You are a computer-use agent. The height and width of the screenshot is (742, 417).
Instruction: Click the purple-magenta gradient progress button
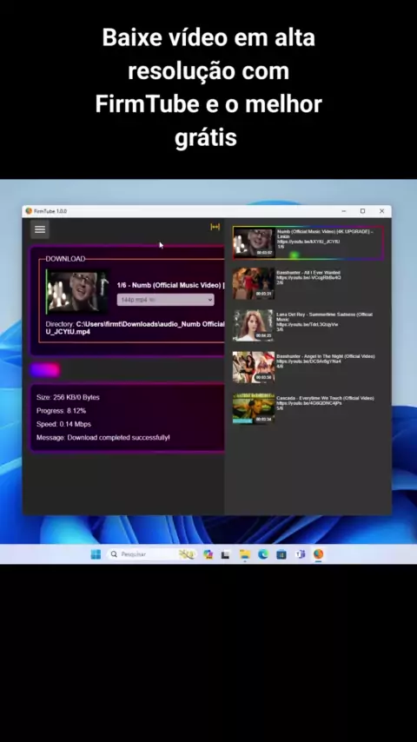(45, 370)
